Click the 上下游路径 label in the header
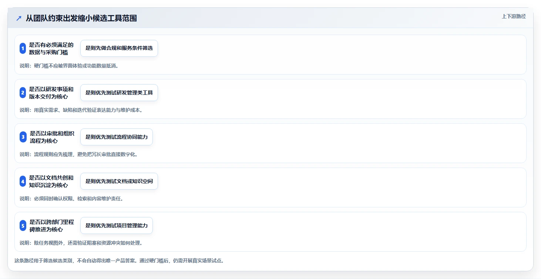Viewport: 541px width, 279px height. [514, 16]
